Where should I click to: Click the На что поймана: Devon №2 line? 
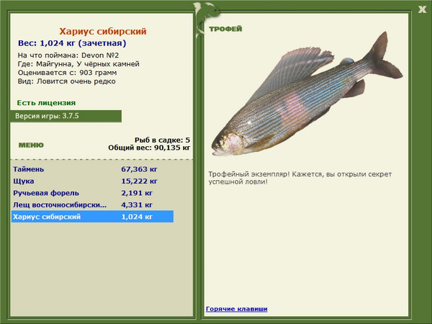click(x=68, y=55)
